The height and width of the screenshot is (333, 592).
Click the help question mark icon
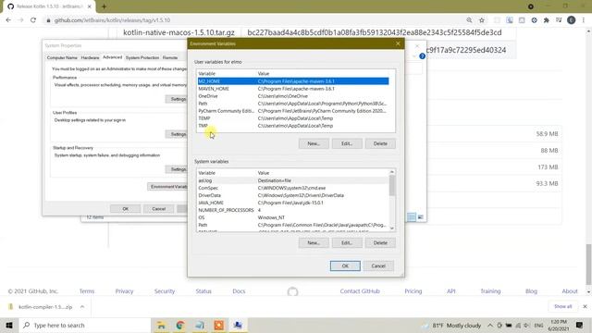[422, 56]
